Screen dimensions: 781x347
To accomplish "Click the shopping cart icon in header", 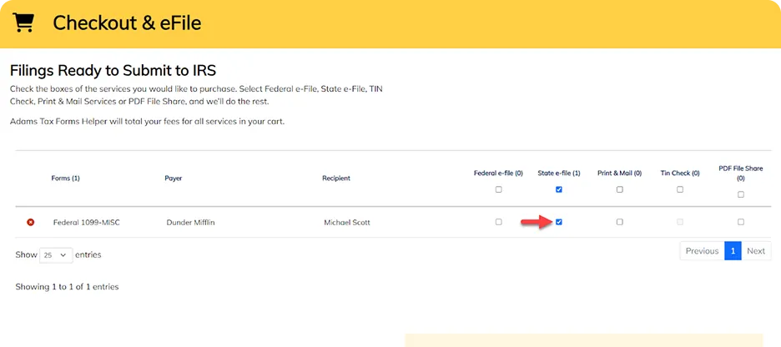I will coord(23,23).
